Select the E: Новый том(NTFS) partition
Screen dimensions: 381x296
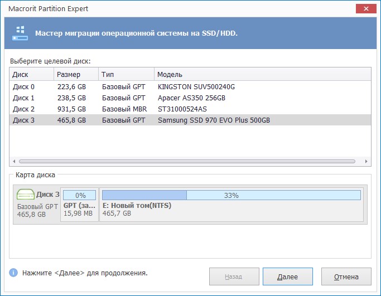coord(232,205)
